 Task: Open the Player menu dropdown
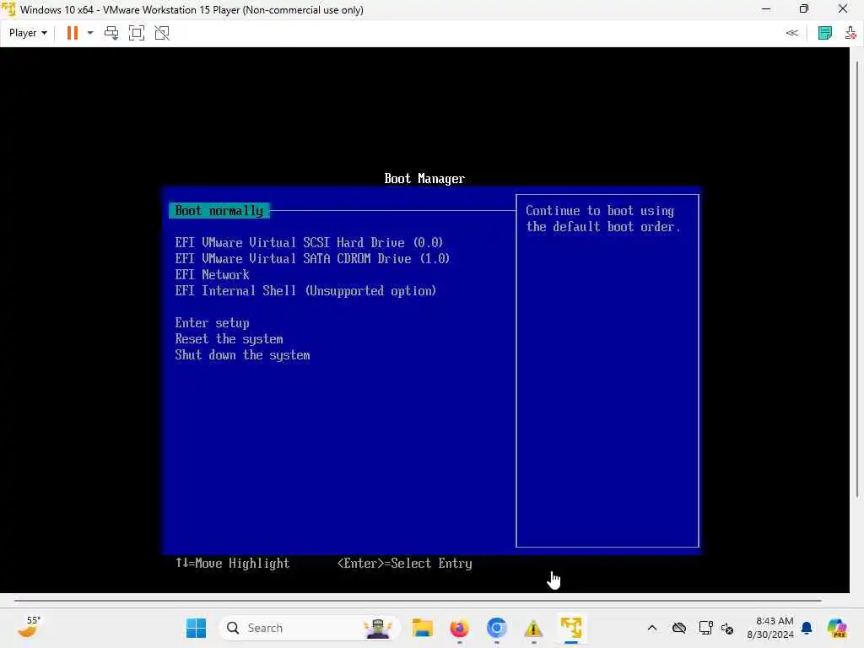pos(28,33)
